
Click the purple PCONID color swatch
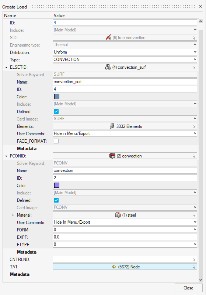57,185
